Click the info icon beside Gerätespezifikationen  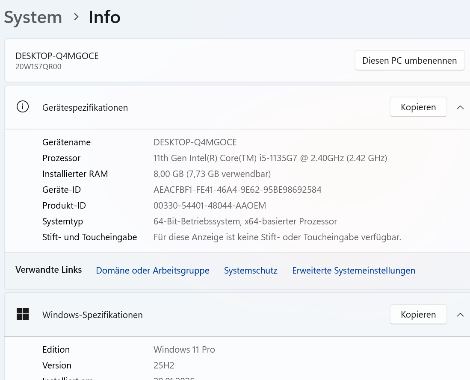tap(23, 107)
